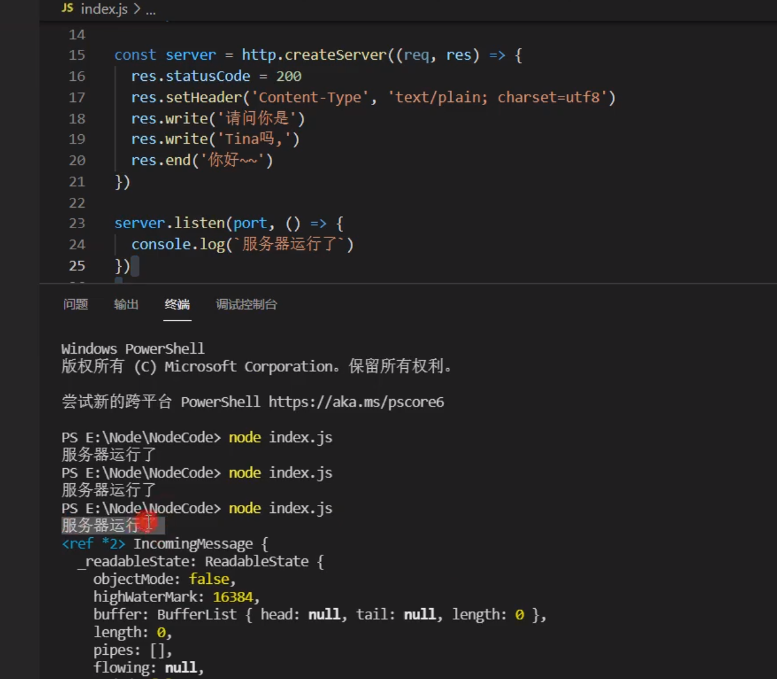The height and width of the screenshot is (679, 777).
Task: Click the pipes: [] terminal line
Action: click(132, 650)
